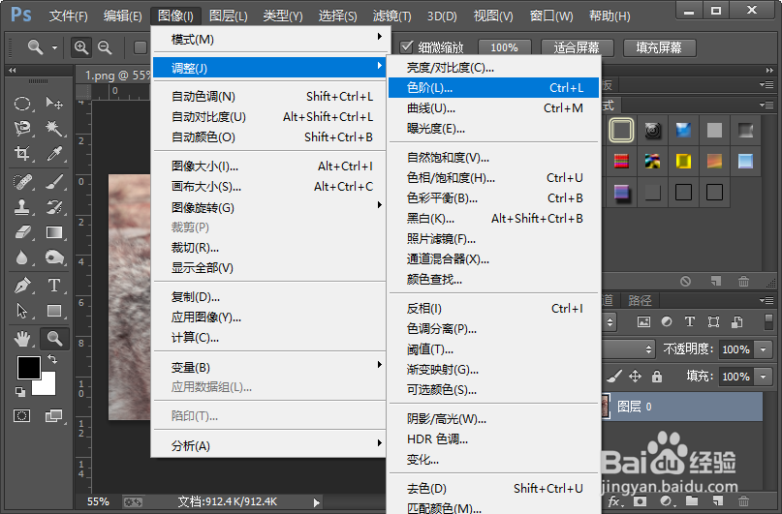Select the Move tool
The height and width of the screenshot is (514, 782).
click(x=54, y=104)
